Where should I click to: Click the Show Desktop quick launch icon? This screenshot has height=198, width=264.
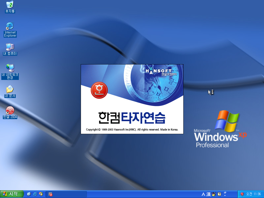(x=29, y=194)
